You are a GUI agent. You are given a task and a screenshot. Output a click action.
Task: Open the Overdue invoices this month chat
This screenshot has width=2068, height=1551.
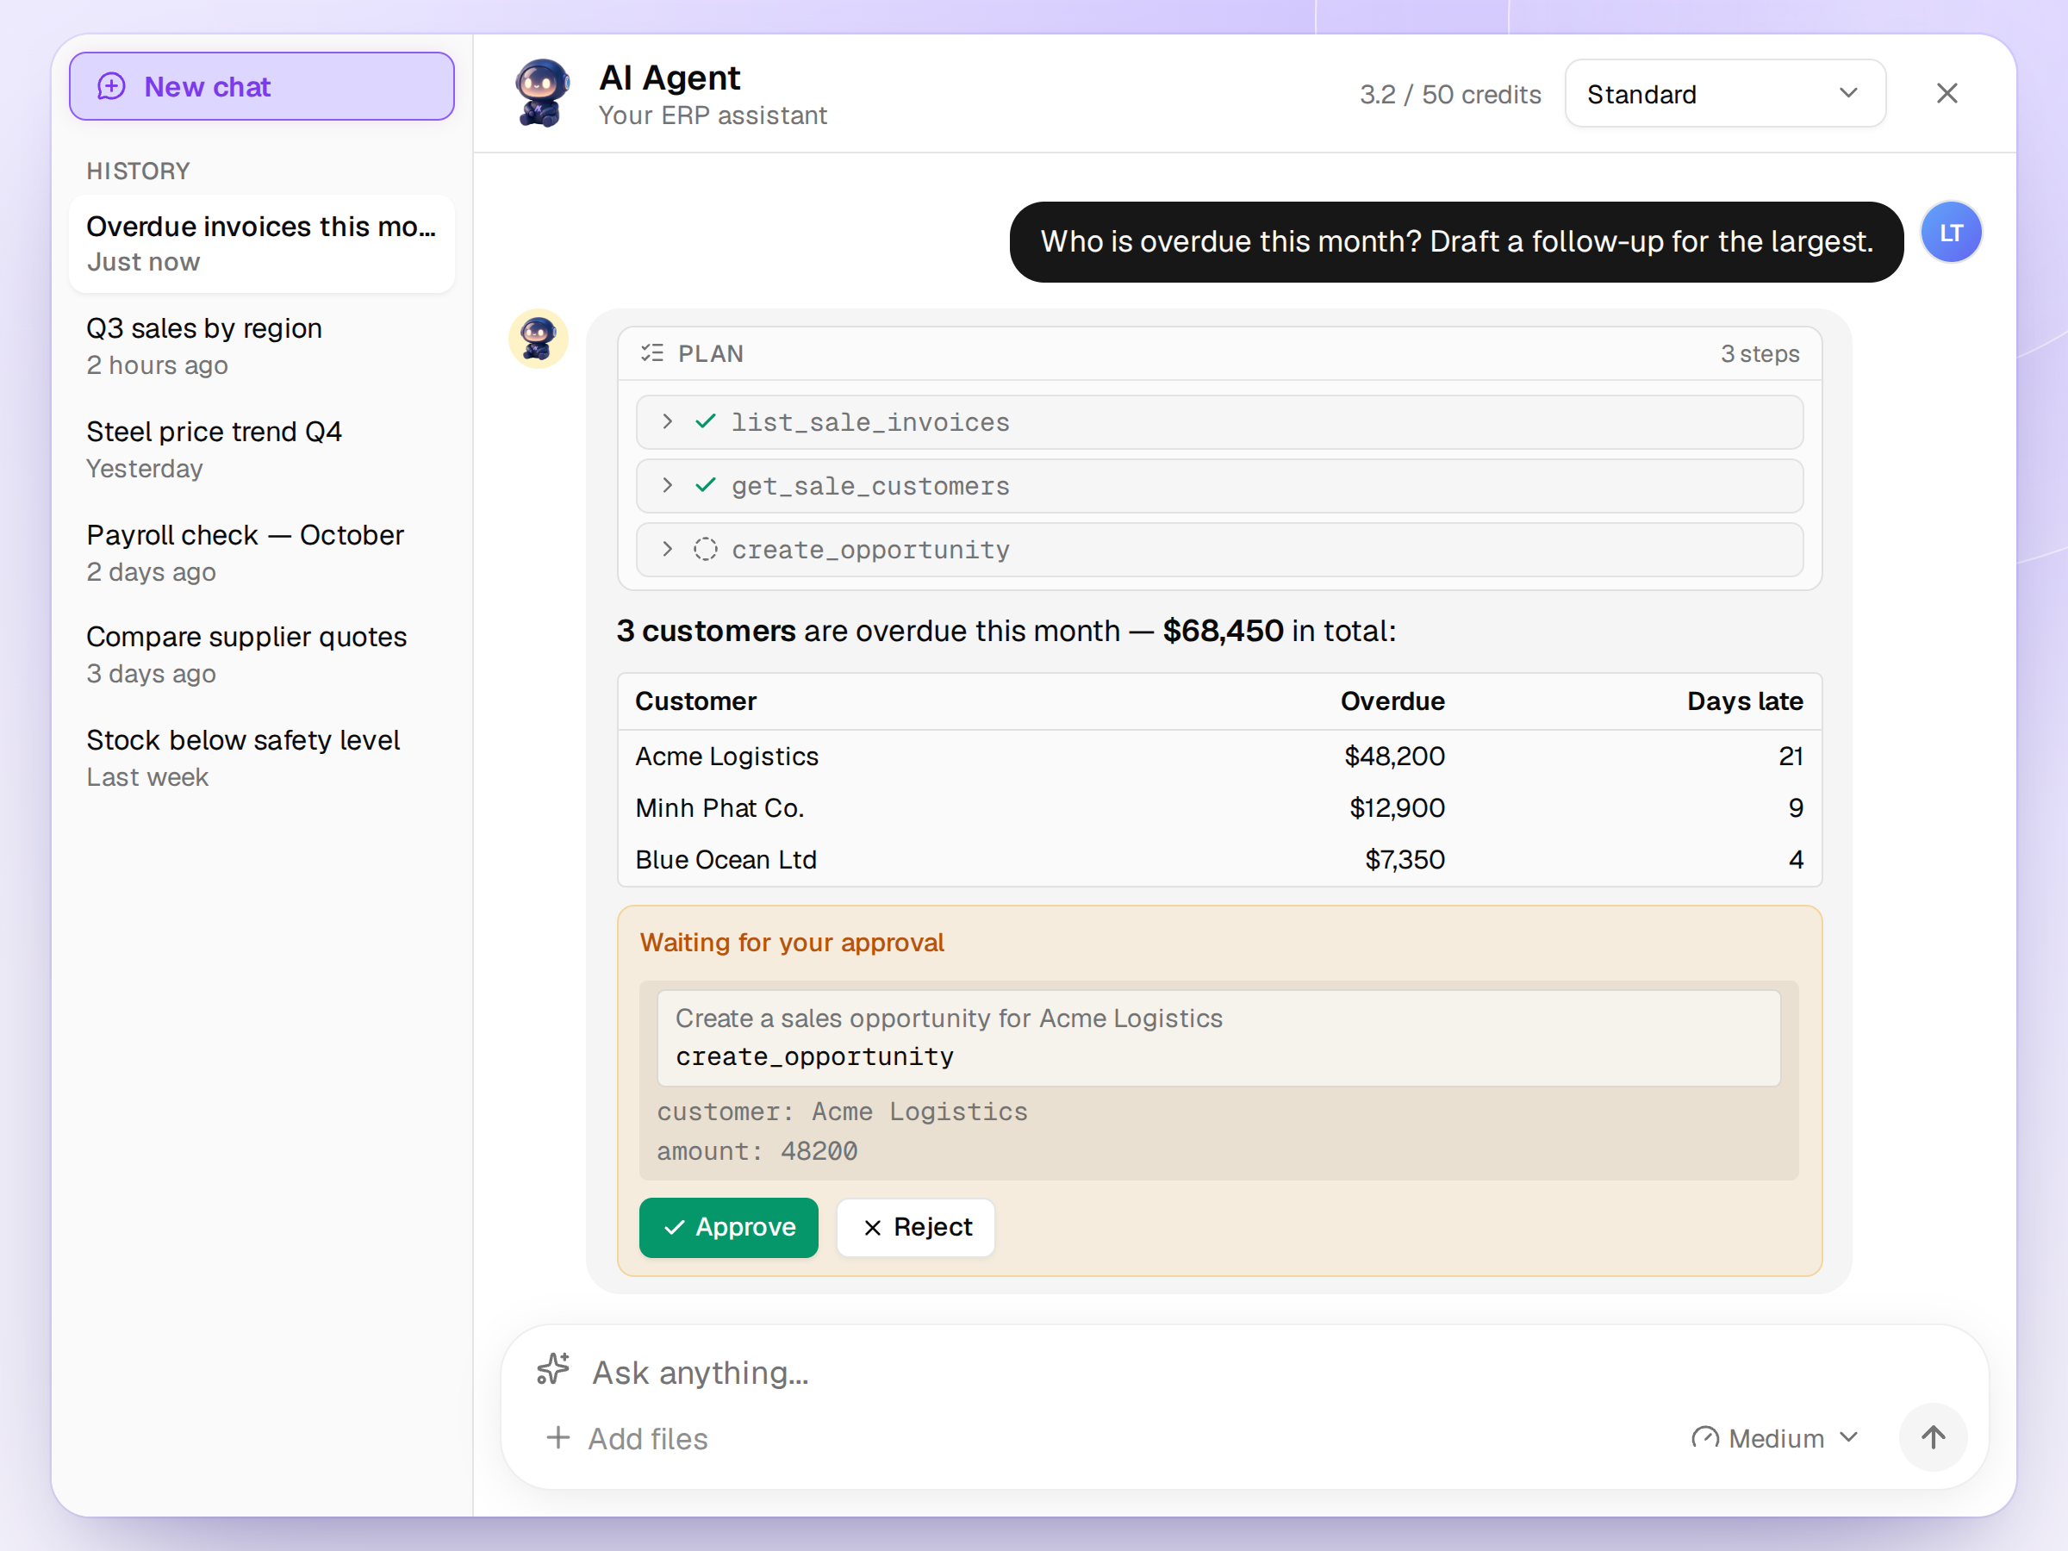262,244
